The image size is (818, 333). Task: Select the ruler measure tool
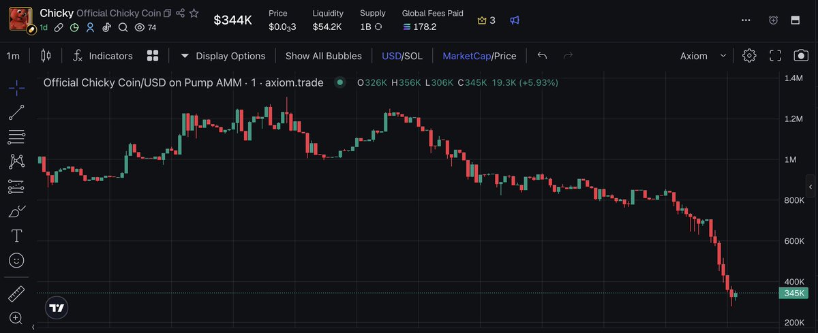click(x=16, y=294)
